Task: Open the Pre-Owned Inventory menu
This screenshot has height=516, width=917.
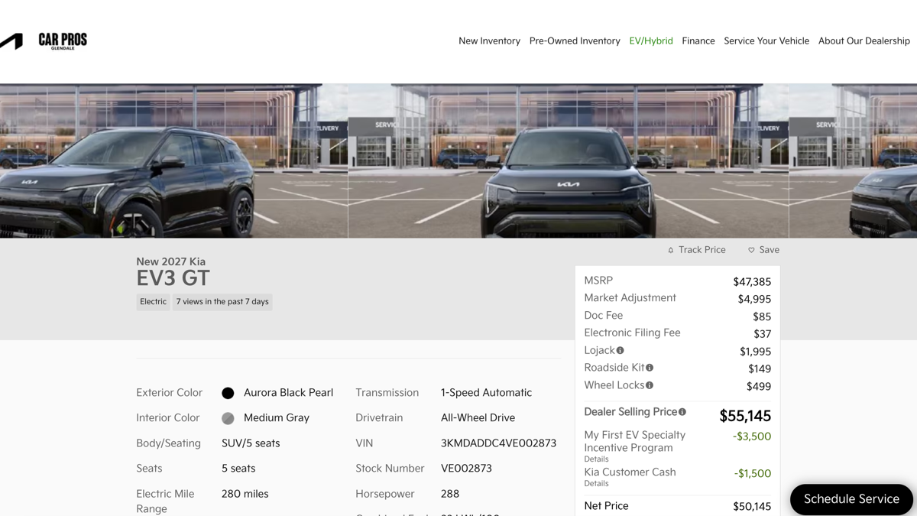Action: point(575,41)
